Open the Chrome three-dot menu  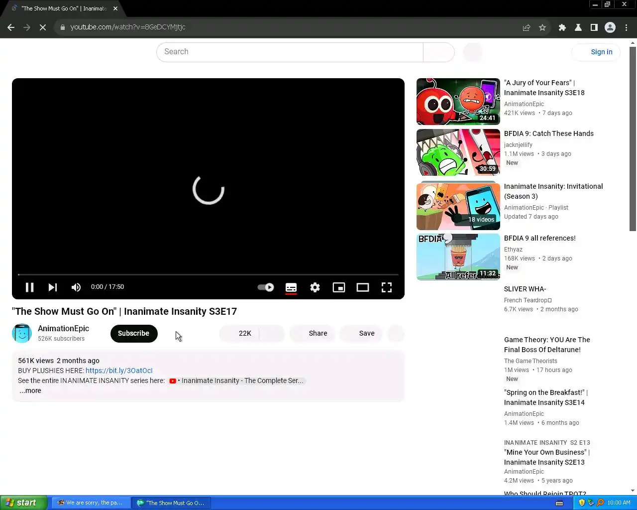click(x=626, y=27)
